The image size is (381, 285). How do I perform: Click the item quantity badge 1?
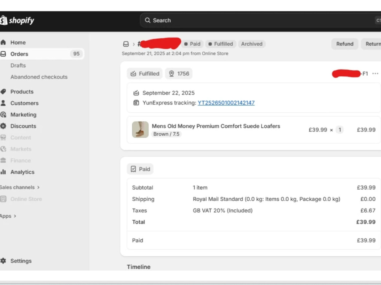(x=340, y=130)
